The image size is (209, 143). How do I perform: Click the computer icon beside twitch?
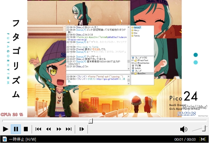[133, 68]
